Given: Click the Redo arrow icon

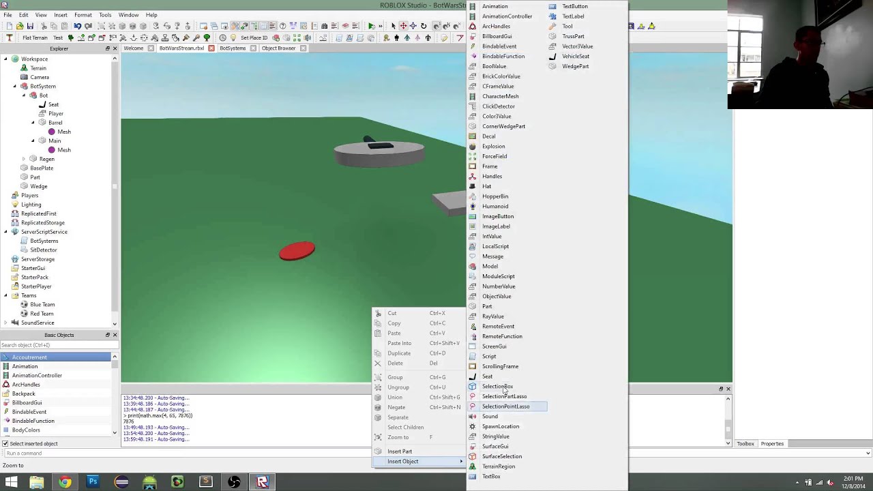Looking at the screenshot, I should [88, 26].
